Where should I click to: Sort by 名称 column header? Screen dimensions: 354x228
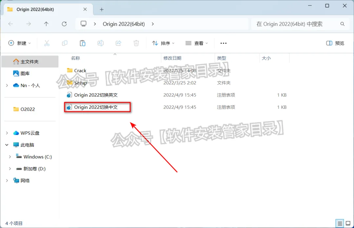point(75,58)
